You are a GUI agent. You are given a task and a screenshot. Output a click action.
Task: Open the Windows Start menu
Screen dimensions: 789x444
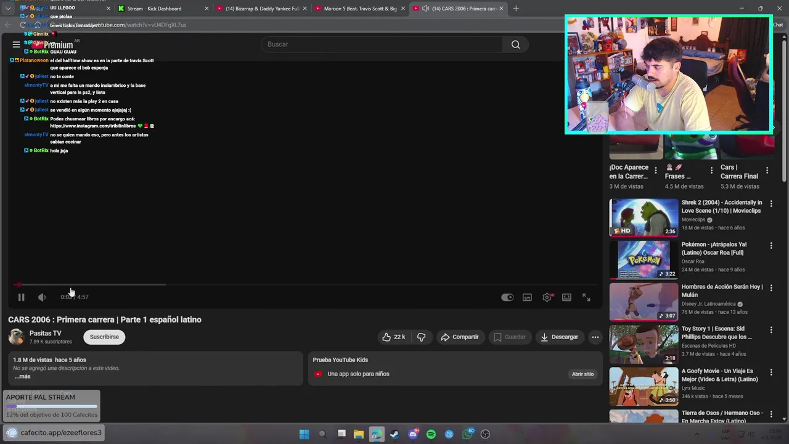[x=304, y=434]
